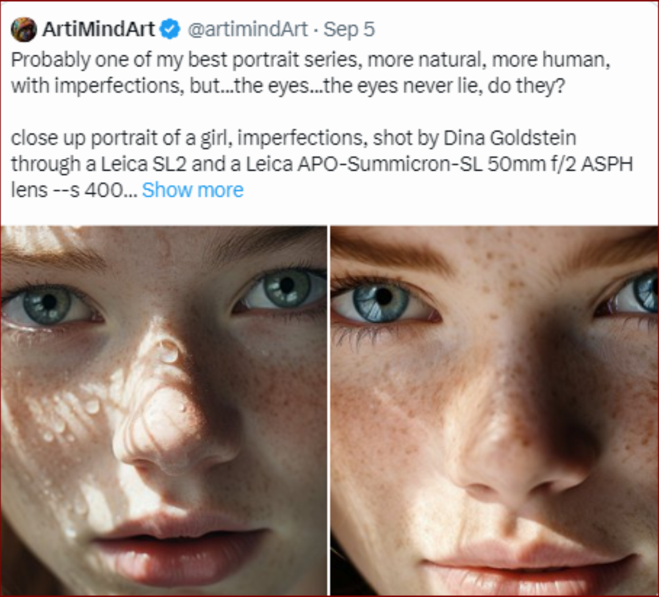The width and height of the screenshot is (659, 597).
Task: Click the left portrait's eye nearest its left edge
Action: click(48, 304)
